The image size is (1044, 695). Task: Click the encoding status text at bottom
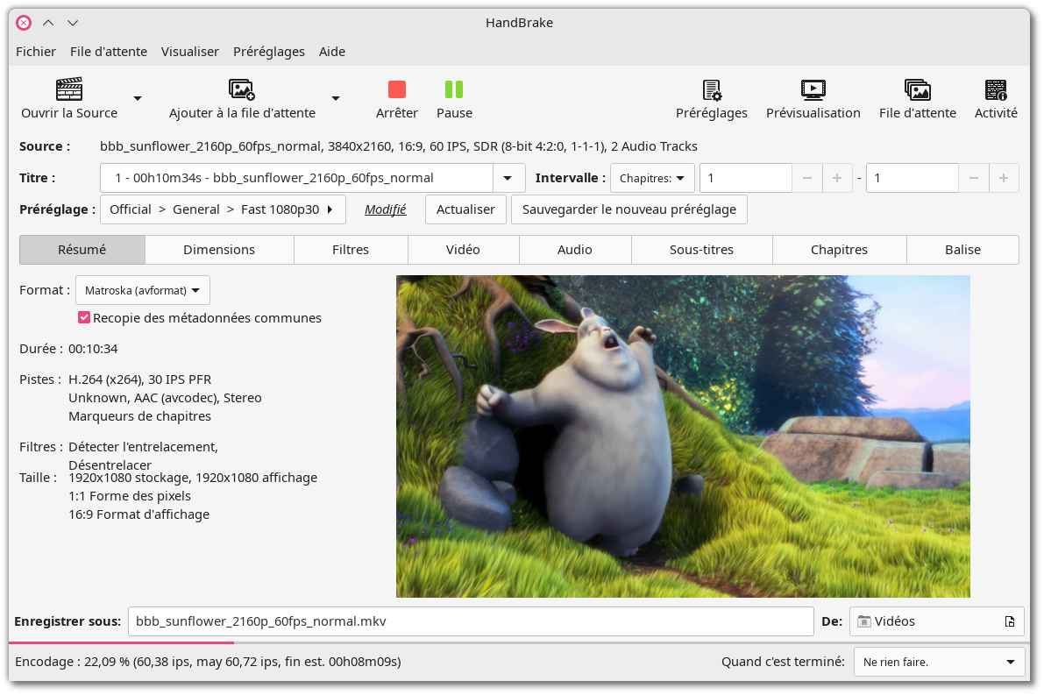click(208, 662)
